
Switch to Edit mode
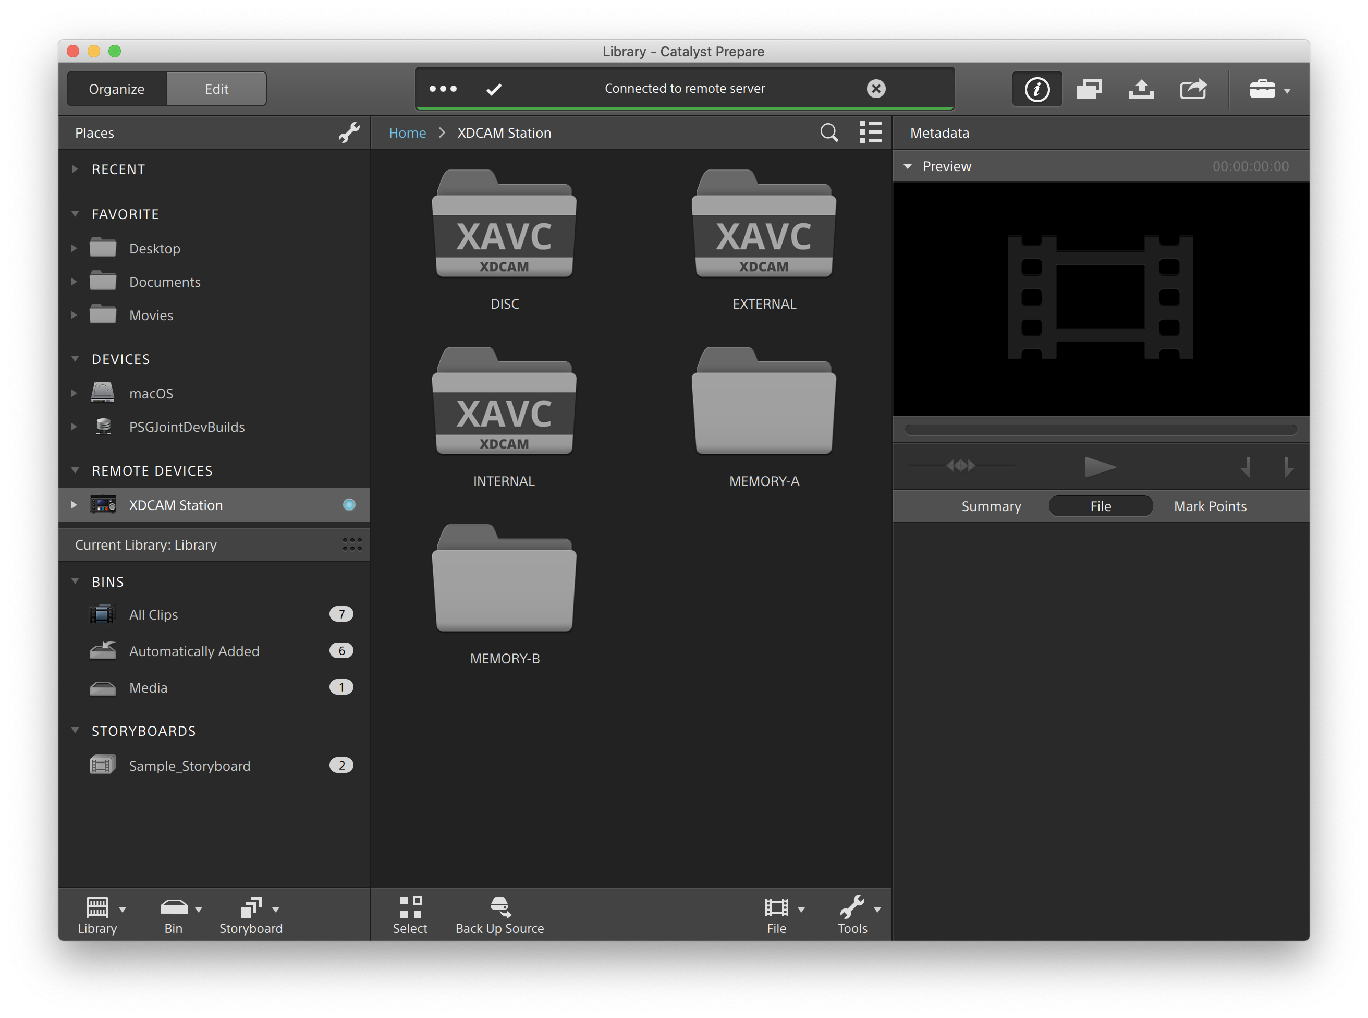pyautogui.click(x=216, y=89)
